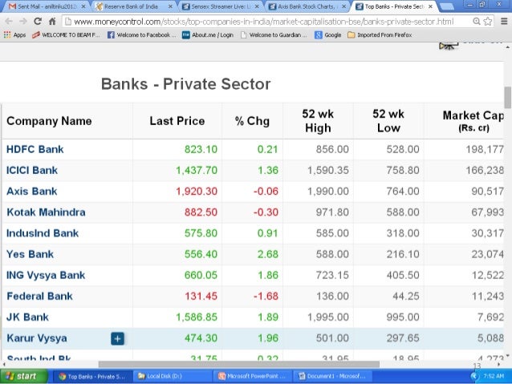This screenshot has height=384, width=512.
Task: Open the HDFC Bank company link
Action: 35,149
